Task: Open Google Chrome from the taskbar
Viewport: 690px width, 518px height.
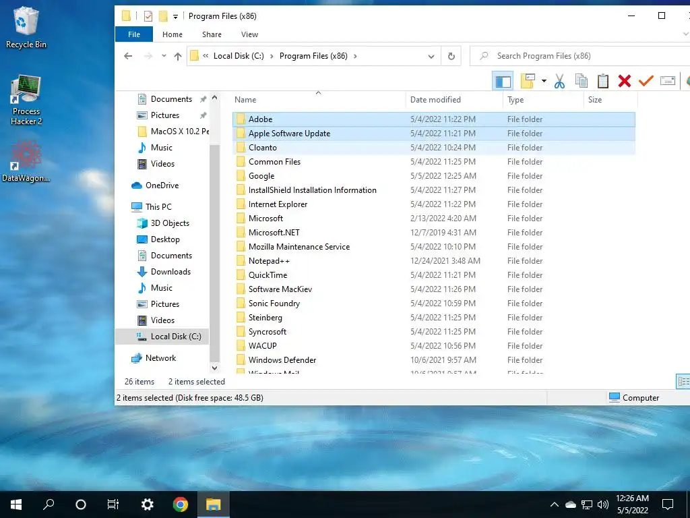Action: (181, 505)
